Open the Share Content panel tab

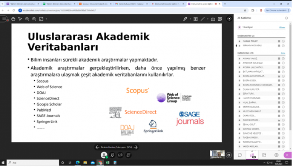click(264, 155)
